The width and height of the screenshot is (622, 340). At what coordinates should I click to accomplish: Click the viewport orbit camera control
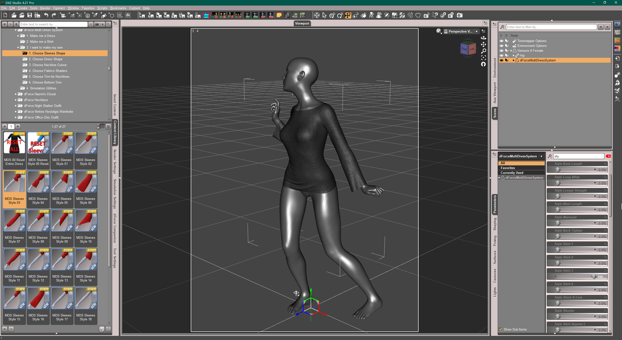[484, 38]
